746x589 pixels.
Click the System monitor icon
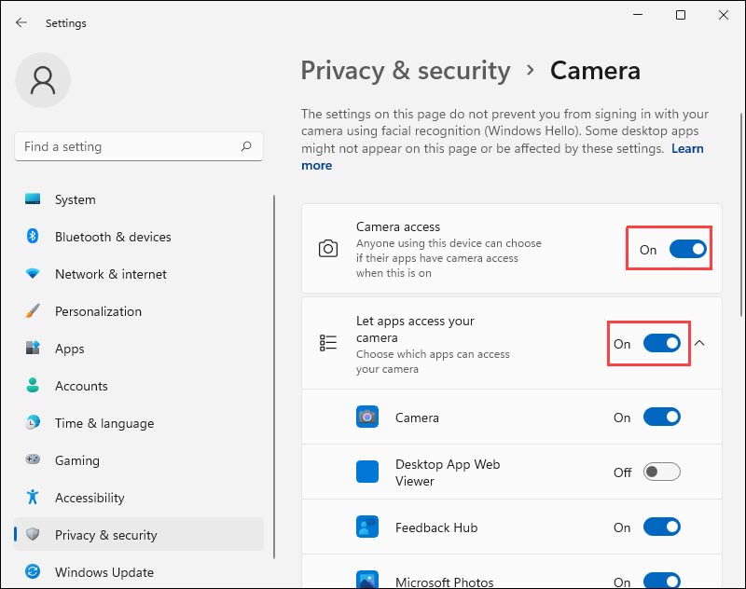(33, 199)
